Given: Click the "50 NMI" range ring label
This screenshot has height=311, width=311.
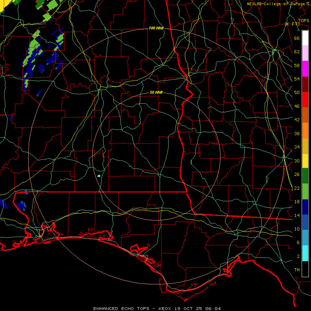Looking at the screenshot, I should pos(156,92).
